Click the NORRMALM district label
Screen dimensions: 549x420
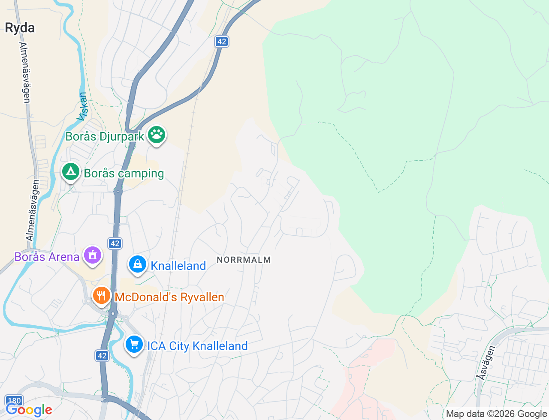click(x=244, y=260)
